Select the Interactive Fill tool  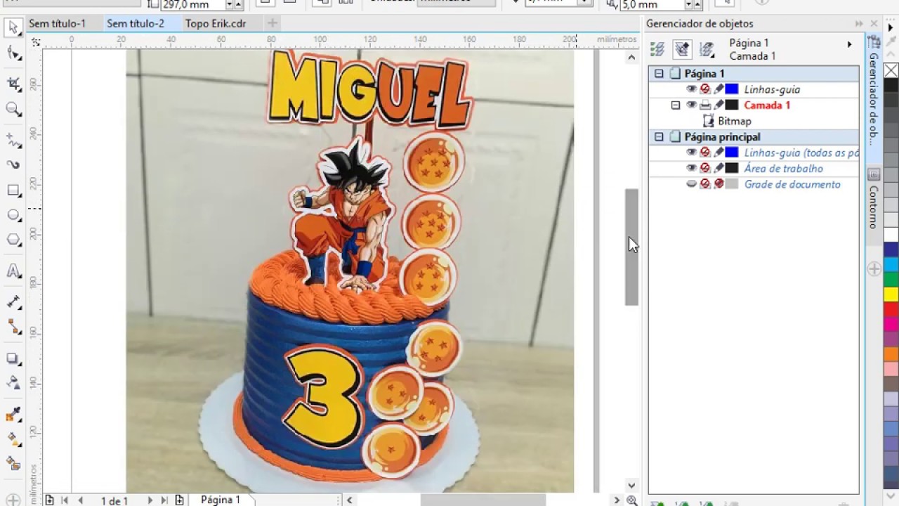13,439
